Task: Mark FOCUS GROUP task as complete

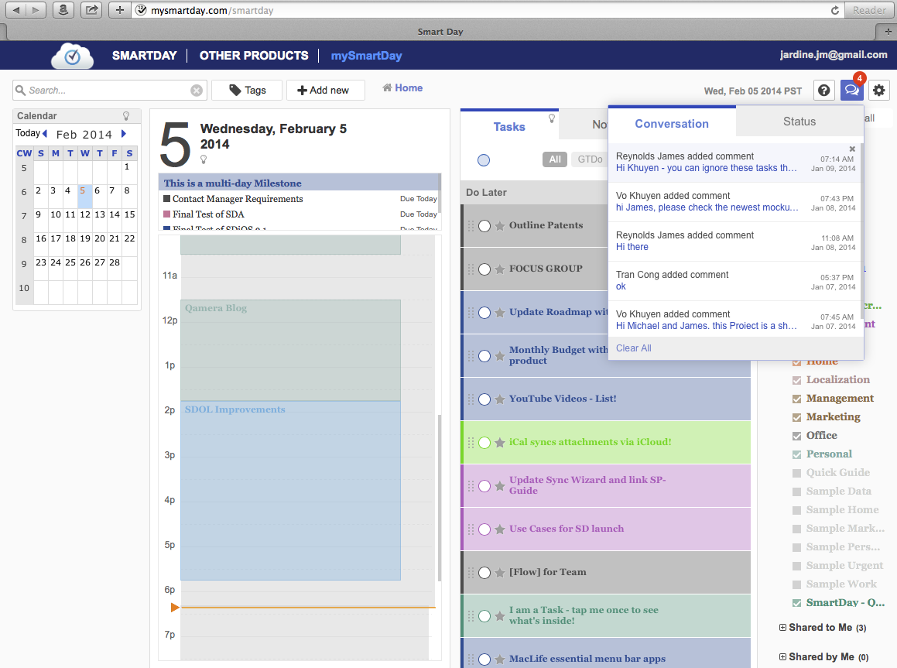Action: tap(484, 269)
